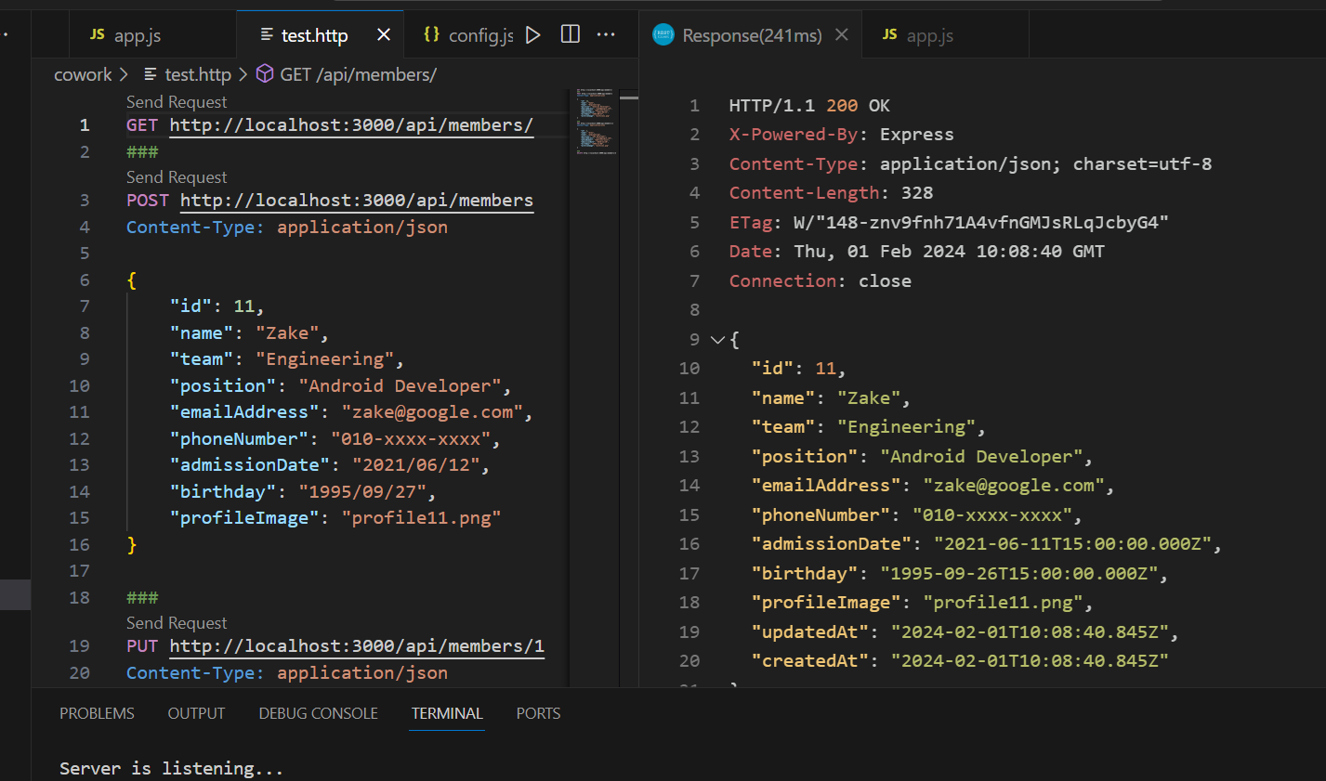Click "Server is listening..." in the terminal
Screen dimensions: 1326x781
pyautogui.click(x=171, y=769)
